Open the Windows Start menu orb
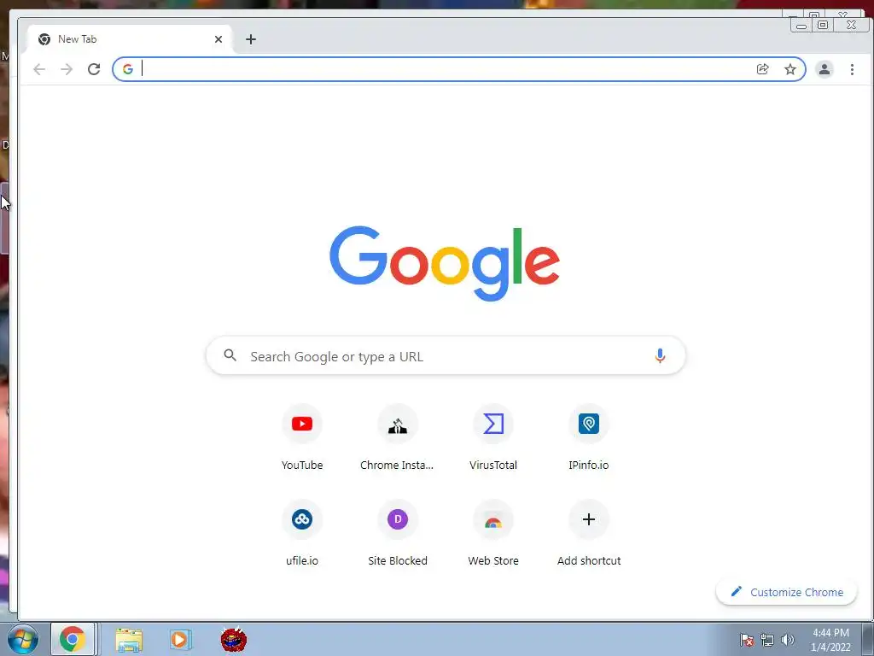The width and height of the screenshot is (874, 656). [x=23, y=639]
